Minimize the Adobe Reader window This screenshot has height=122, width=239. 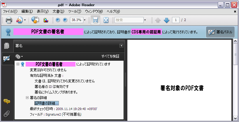pos(220,5)
